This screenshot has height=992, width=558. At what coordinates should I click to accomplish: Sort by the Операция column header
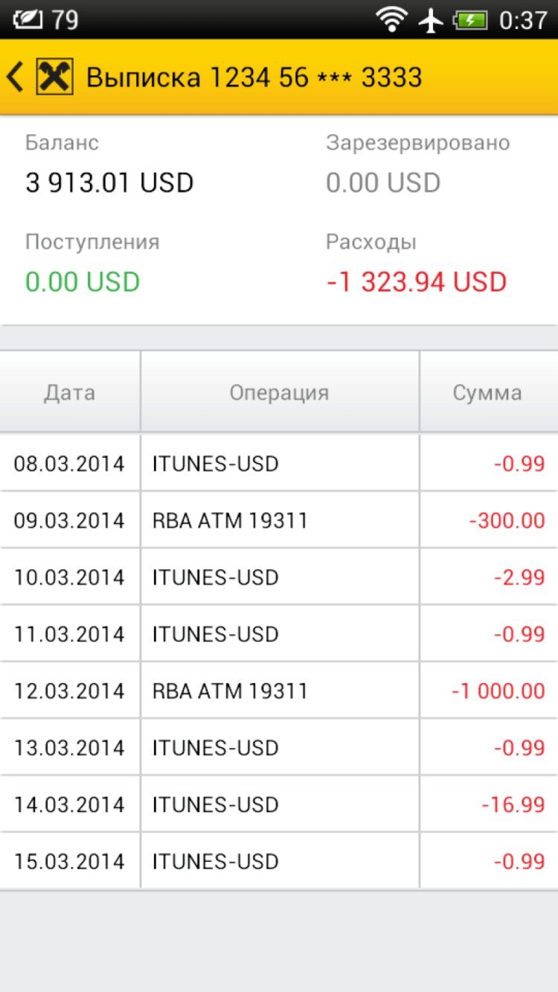tap(279, 392)
